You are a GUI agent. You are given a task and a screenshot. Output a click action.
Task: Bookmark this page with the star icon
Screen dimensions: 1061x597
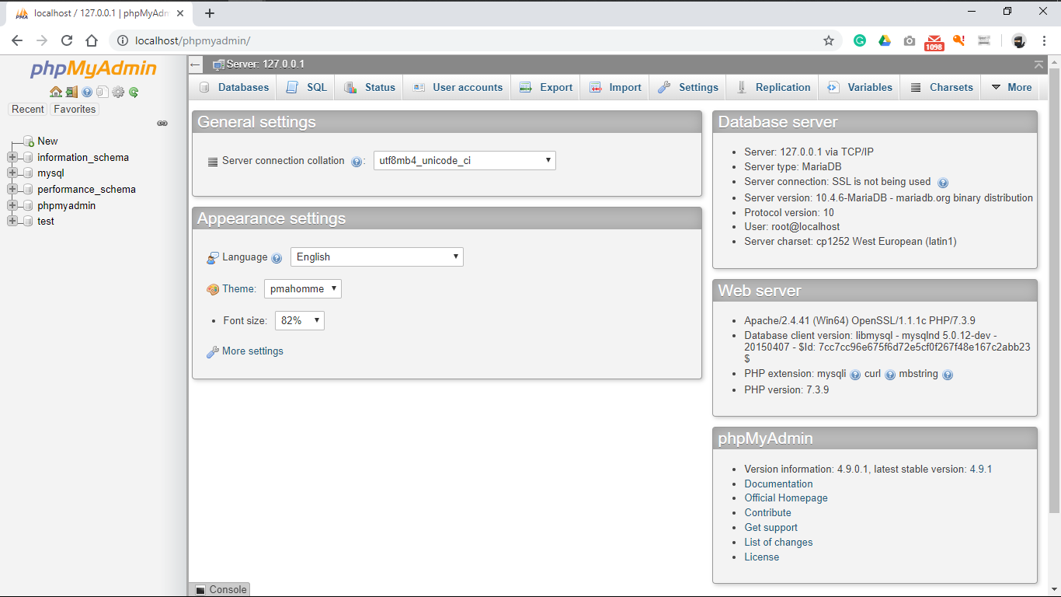829,40
